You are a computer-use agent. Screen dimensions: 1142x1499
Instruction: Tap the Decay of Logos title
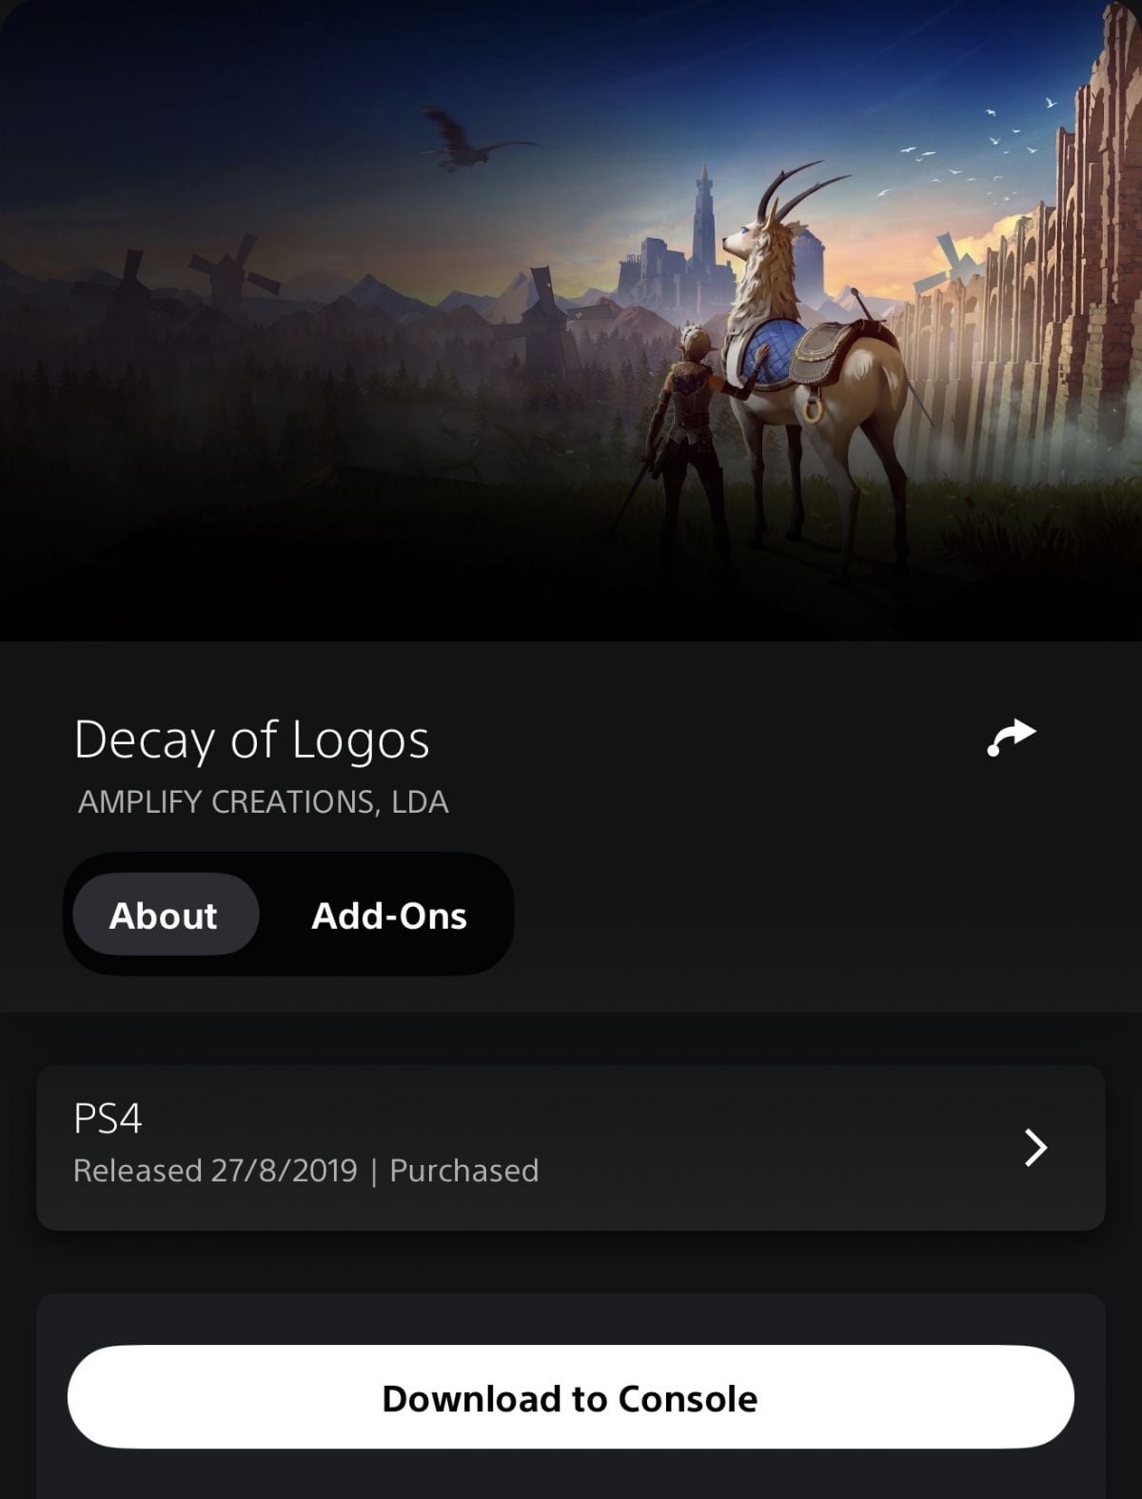(252, 740)
